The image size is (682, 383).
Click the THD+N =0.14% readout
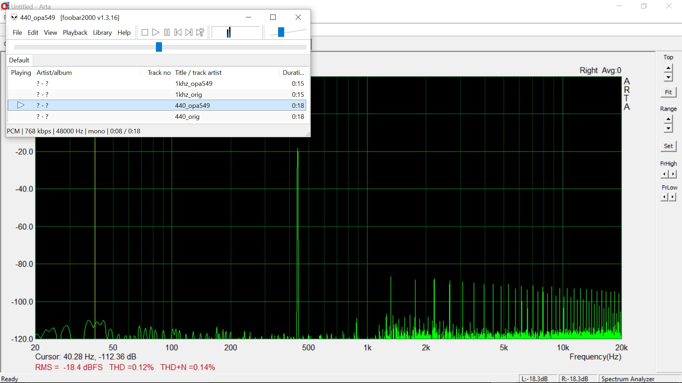(188, 367)
